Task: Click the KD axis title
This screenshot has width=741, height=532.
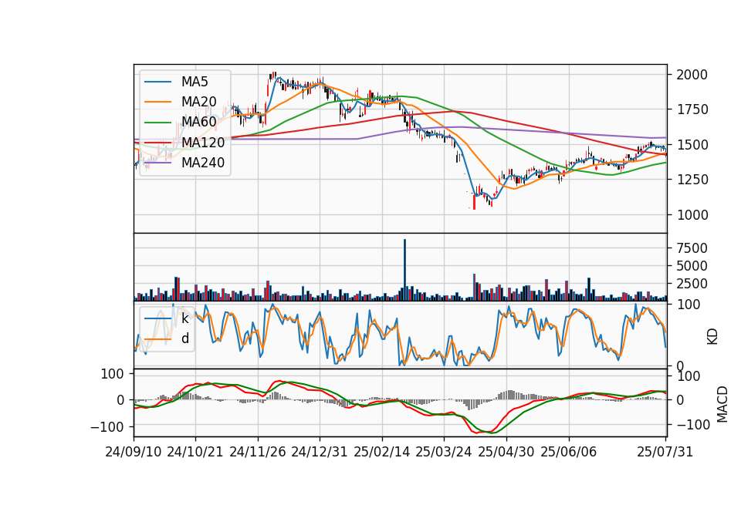Action: coord(712,337)
